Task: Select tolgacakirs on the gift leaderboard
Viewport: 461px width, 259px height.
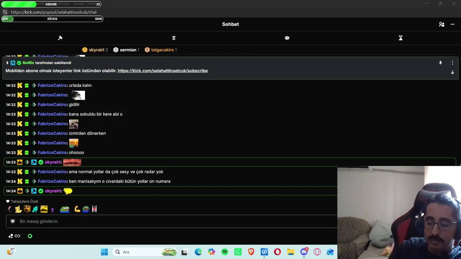Action: pyautogui.click(x=161, y=50)
